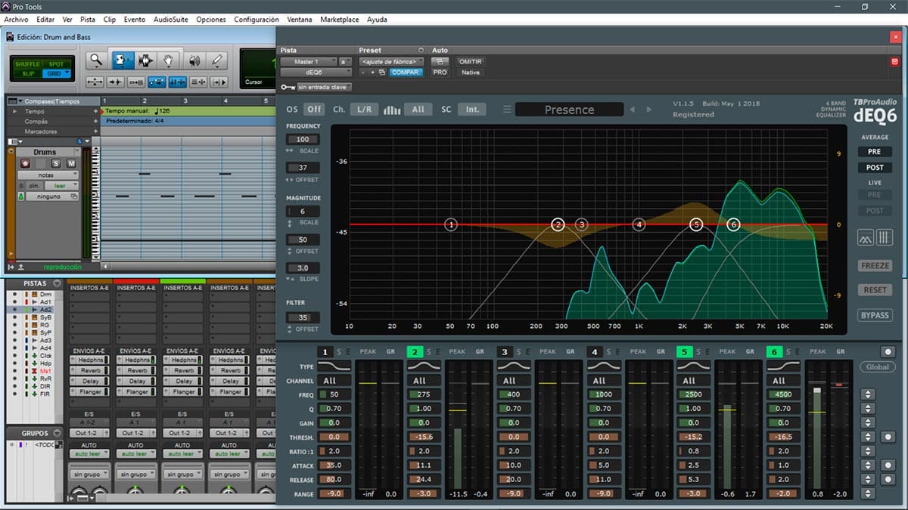Click the RESET button
Screen dimensions: 908x510
pos(875,290)
